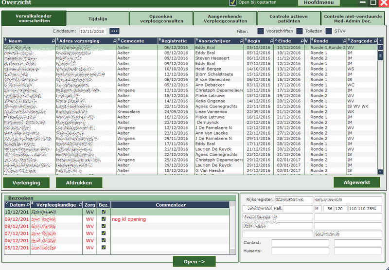Click the Verlenging button
389x270 pixels.
click(x=26, y=182)
